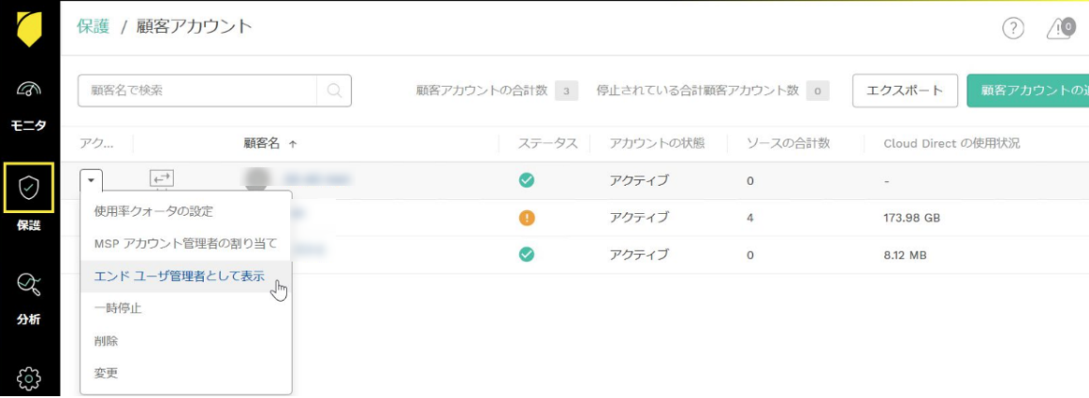Open the settings gear icon in sidebar
1089x398 pixels.
(29, 377)
